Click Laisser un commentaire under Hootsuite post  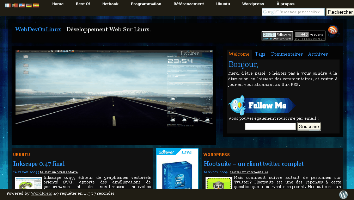[249, 172]
